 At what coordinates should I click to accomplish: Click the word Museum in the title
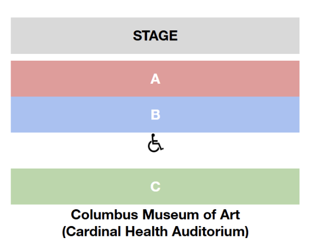pos(171,215)
